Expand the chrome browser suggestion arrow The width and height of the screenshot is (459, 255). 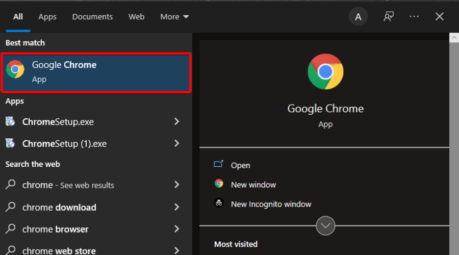176,229
